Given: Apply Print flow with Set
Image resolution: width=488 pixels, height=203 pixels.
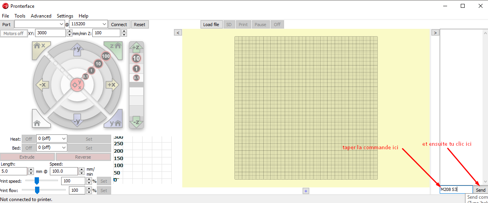Looking at the screenshot, I should tap(104, 190).
